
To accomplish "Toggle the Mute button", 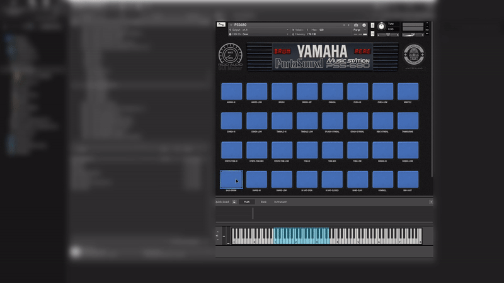I will point(372,34).
